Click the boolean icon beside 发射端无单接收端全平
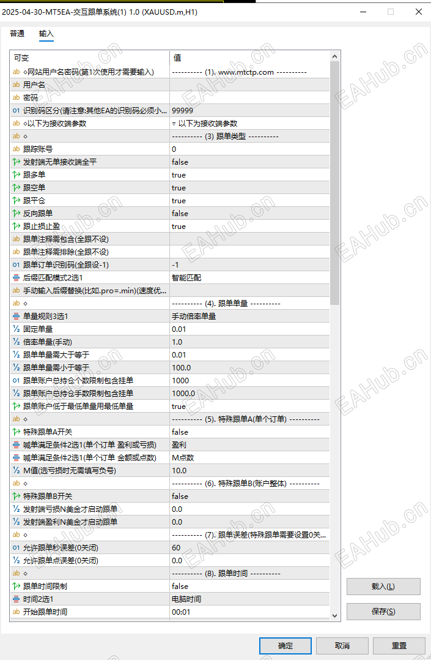This screenshot has height=660, width=431. [16, 162]
